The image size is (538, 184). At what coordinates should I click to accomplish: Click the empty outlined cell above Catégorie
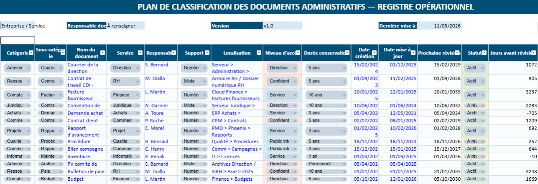(x=18, y=40)
